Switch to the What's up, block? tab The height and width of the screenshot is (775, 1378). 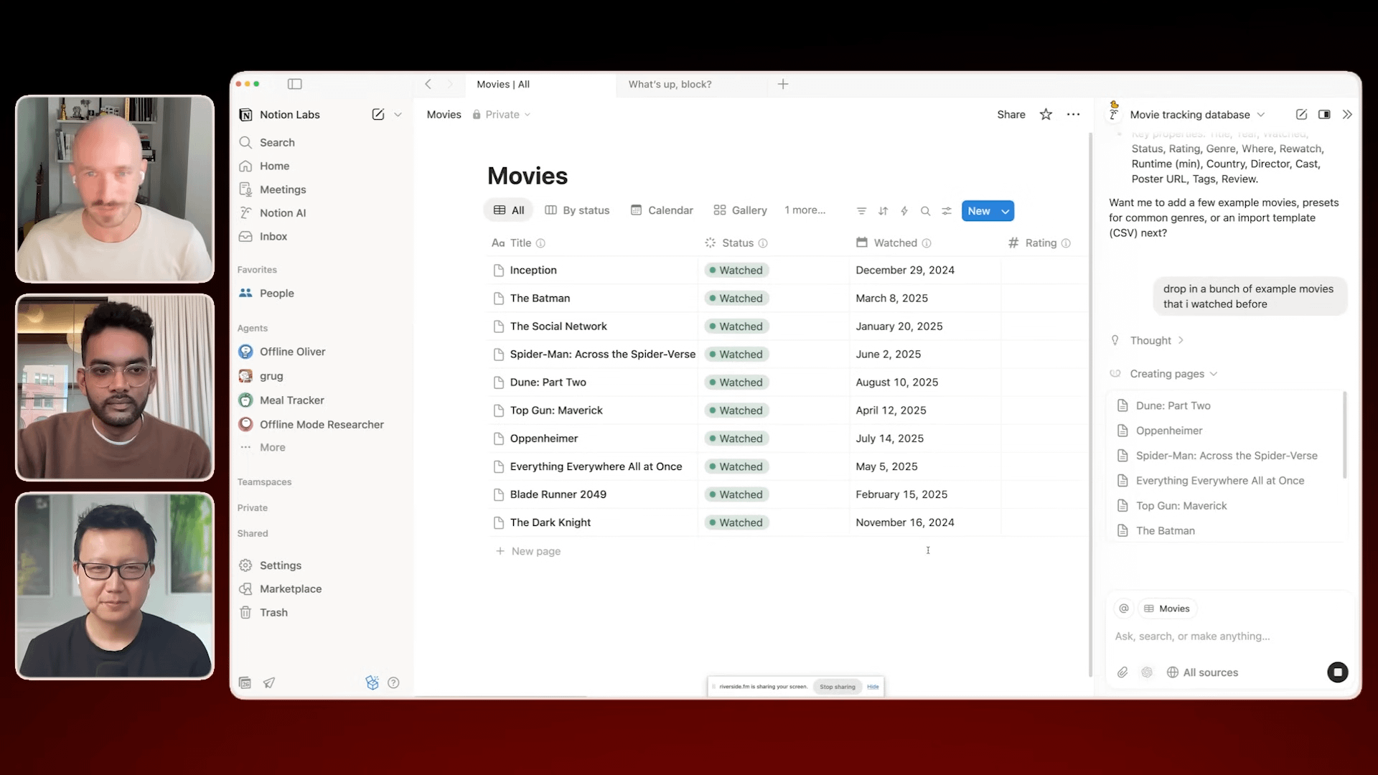click(x=670, y=84)
